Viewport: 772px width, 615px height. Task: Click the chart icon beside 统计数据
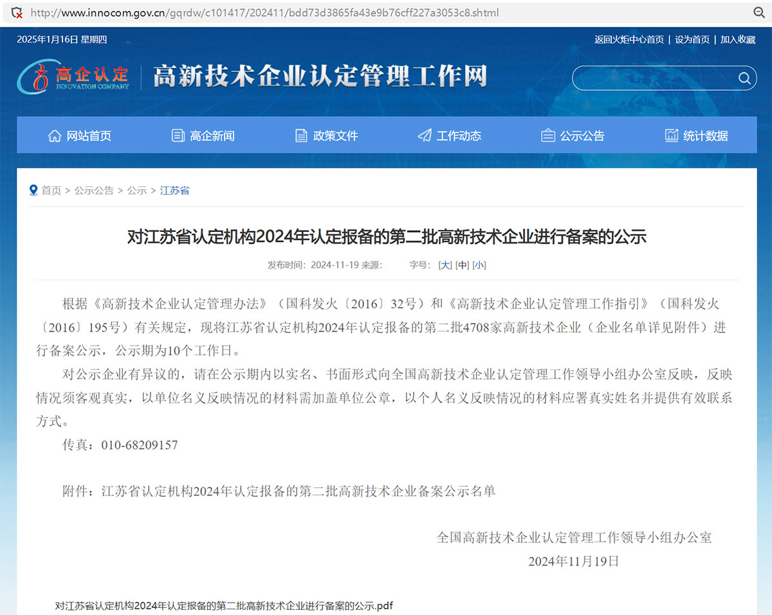pos(672,136)
